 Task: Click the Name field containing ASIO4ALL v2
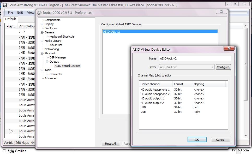[x=195, y=58]
